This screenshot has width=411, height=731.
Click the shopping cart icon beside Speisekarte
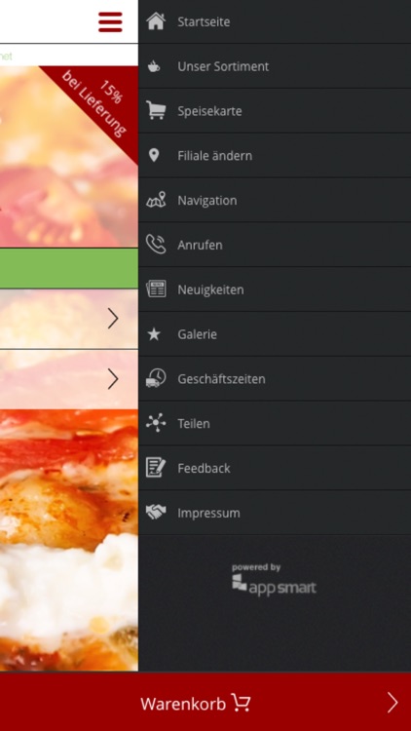click(x=156, y=111)
